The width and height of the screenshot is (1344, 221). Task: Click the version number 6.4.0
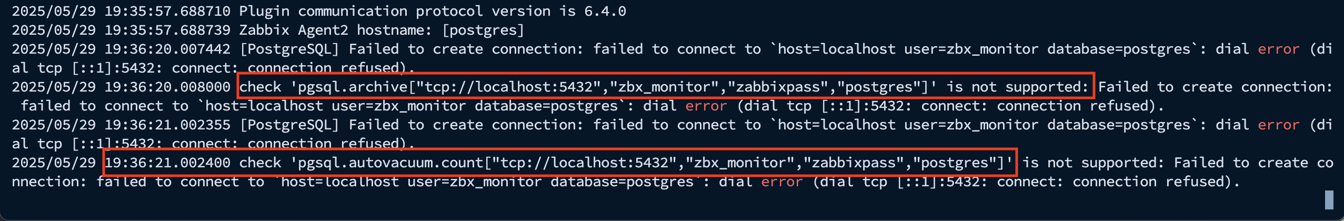tap(605, 11)
